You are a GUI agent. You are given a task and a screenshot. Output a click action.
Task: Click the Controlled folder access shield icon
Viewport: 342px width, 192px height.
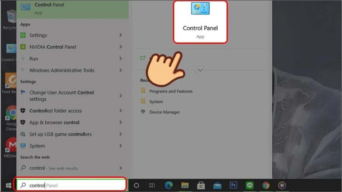coord(23,110)
